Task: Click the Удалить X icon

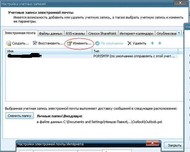Action: [x=129, y=43]
